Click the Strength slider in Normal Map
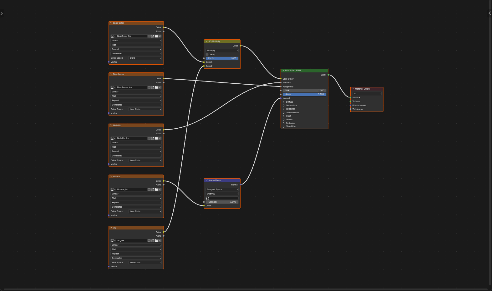Screen dimensions: 492x291 point(222,202)
